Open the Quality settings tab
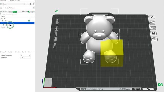164x92 pixels. [10, 52]
